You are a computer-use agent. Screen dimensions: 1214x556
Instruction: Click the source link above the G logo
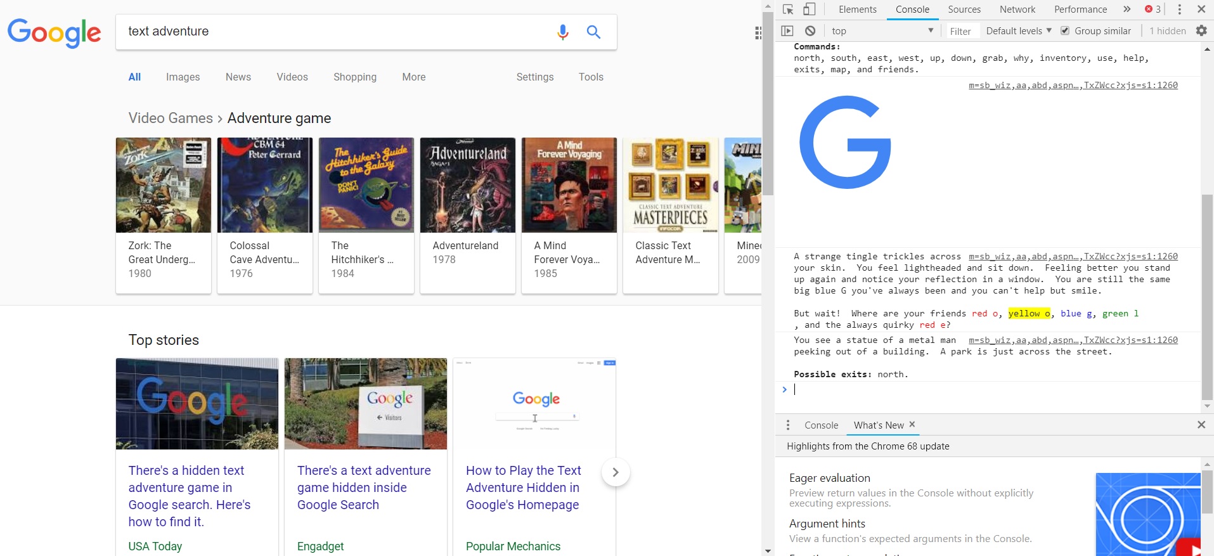click(1073, 85)
